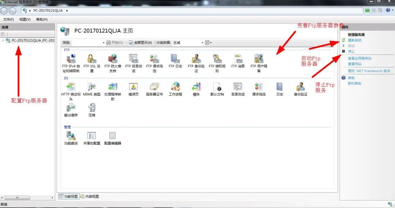
Task: Open the 筛选 filter combo box
Action: tap(88, 42)
